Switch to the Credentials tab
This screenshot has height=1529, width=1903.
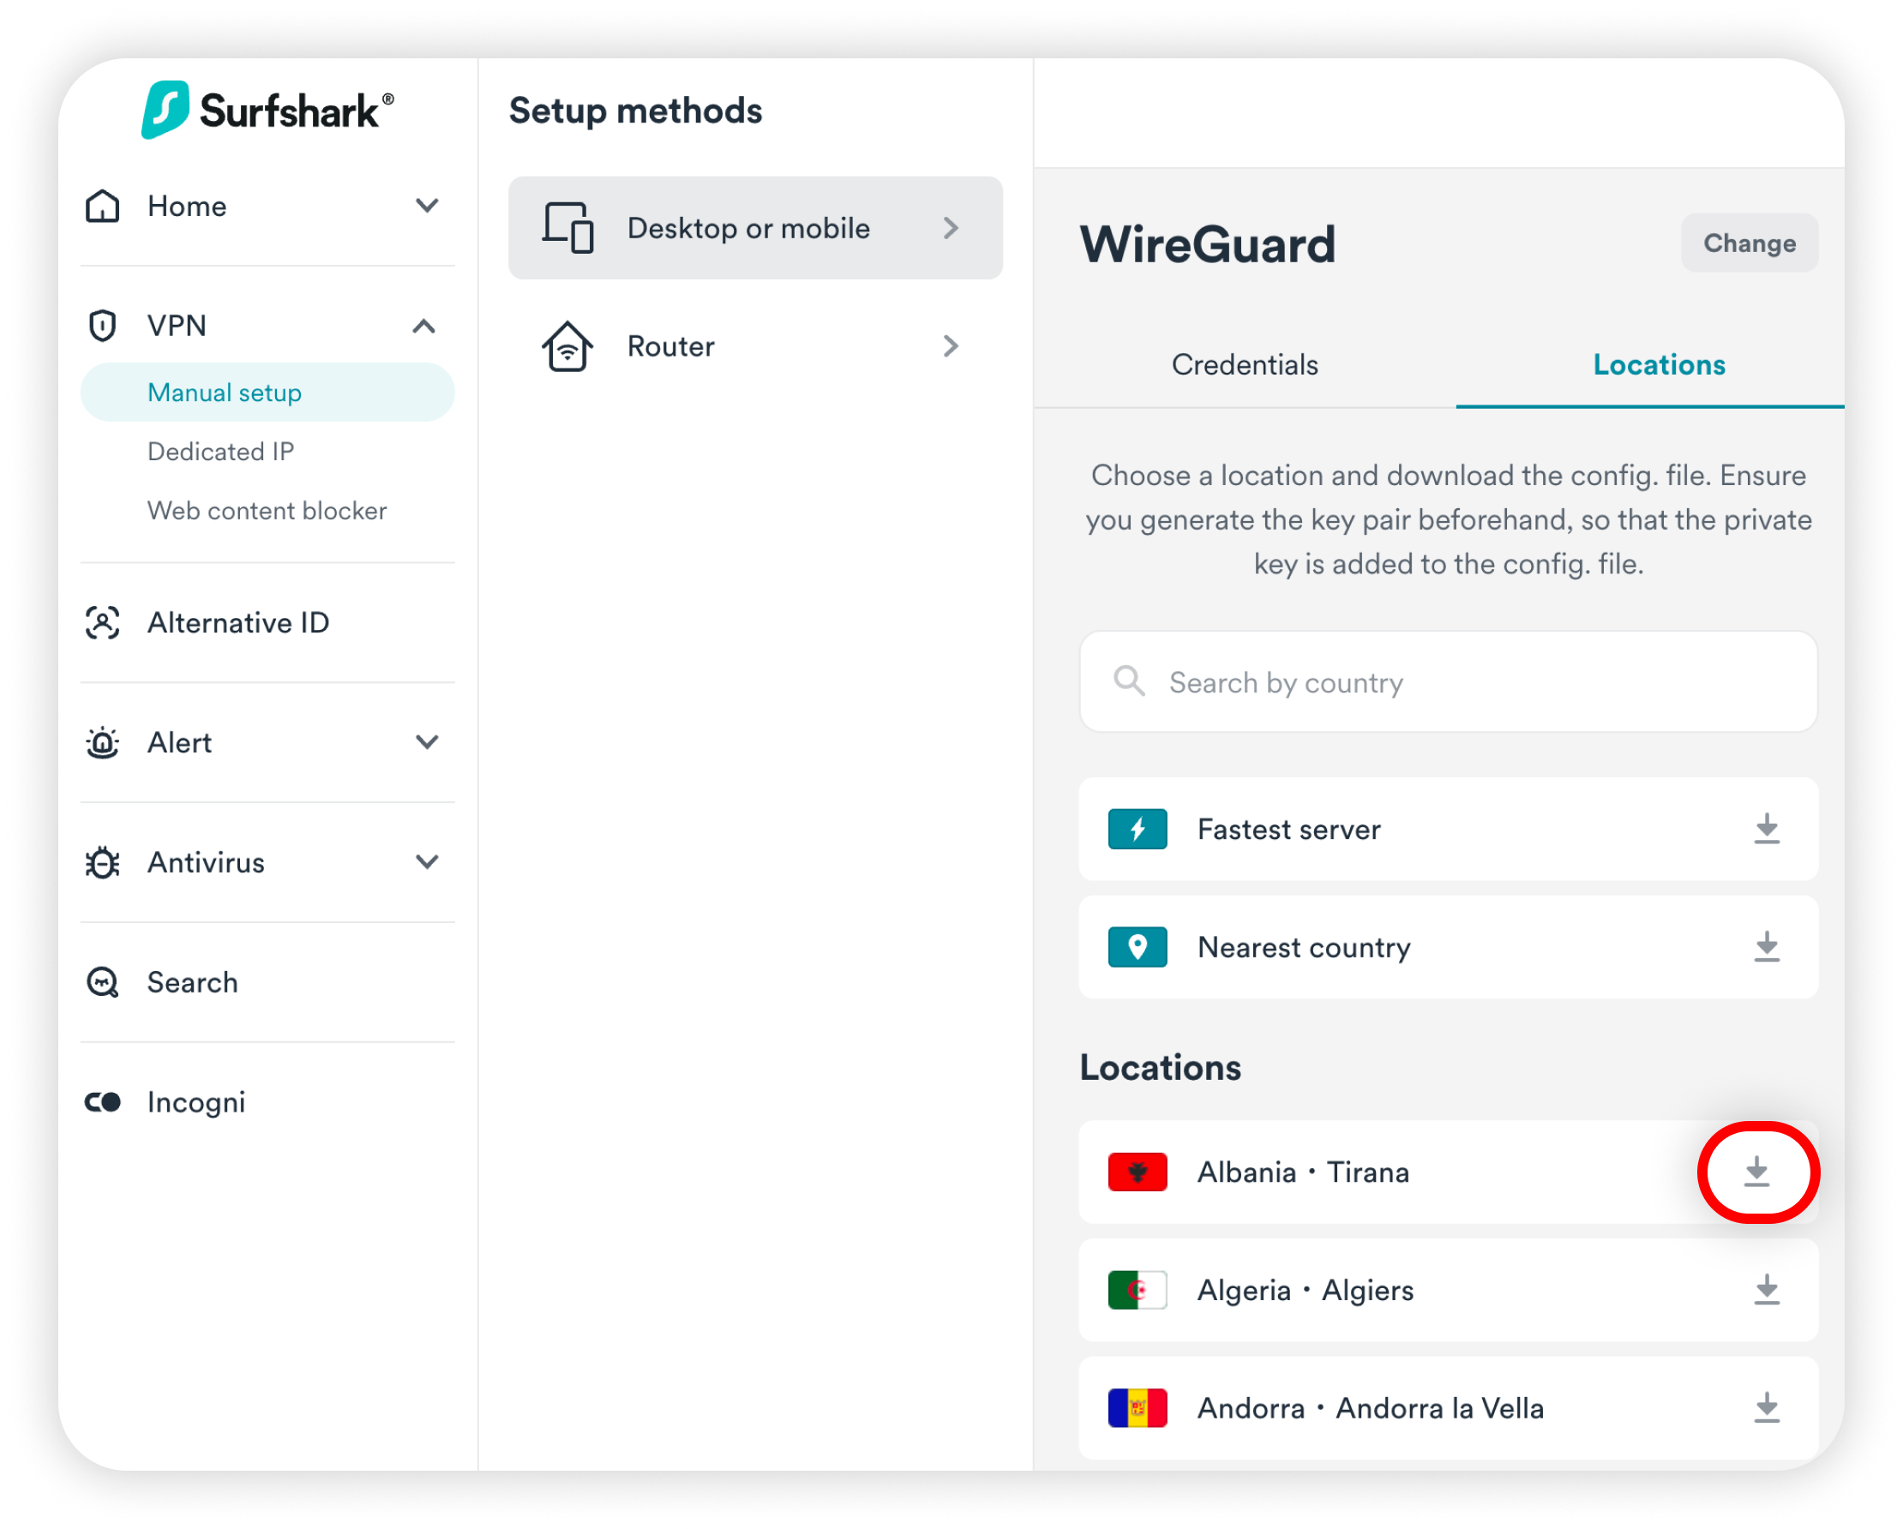(x=1245, y=365)
